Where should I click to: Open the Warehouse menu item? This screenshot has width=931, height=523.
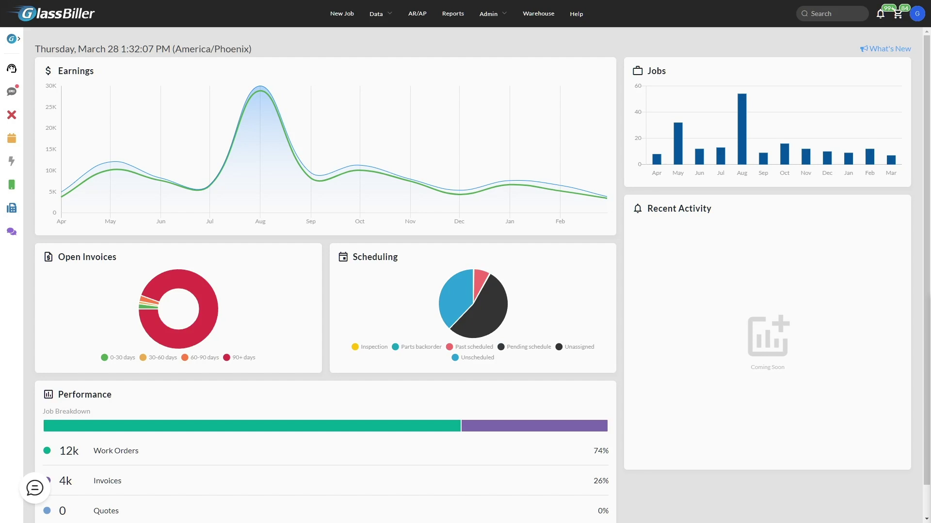[x=538, y=14]
